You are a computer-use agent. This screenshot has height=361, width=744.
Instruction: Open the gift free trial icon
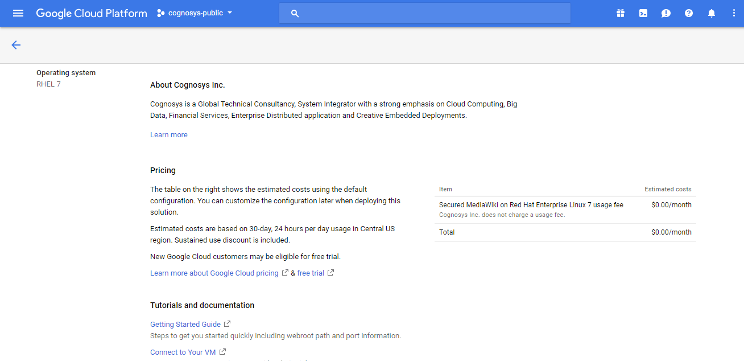click(621, 13)
